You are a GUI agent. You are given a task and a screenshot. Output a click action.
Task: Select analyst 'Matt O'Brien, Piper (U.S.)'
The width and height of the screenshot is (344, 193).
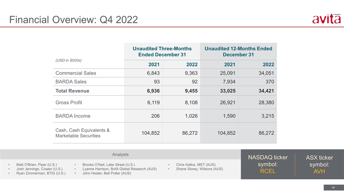[37, 165]
